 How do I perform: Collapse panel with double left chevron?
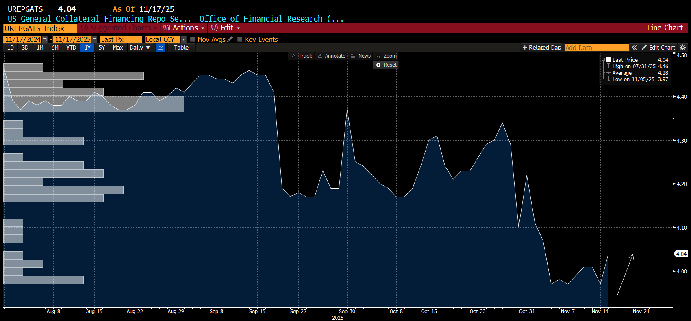pyautogui.click(x=634, y=48)
